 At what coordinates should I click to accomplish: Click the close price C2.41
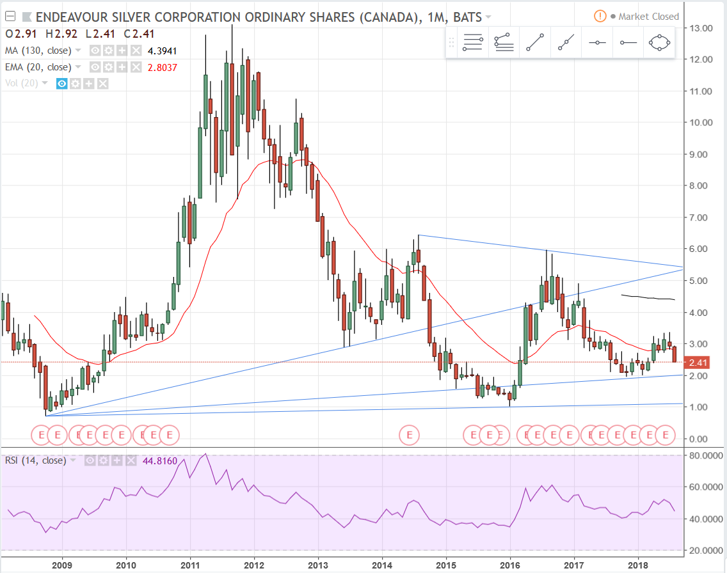pyautogui.click(x=139, y=34)
